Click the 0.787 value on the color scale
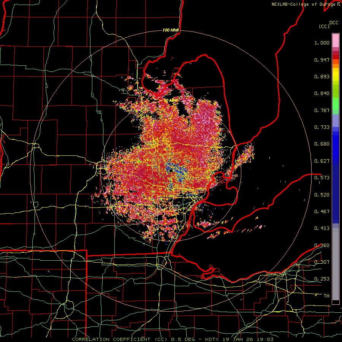342x342 pixels. 322,110
